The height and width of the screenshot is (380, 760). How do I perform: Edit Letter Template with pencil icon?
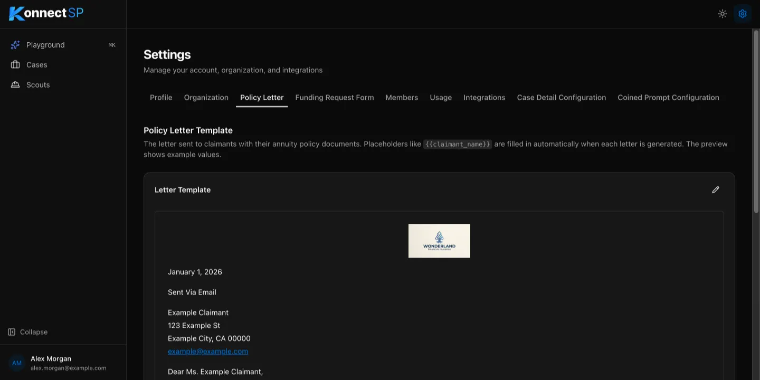coord(716,189)
